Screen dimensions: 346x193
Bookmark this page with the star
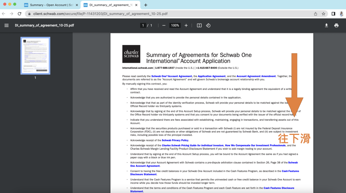[x=323, y=14]
